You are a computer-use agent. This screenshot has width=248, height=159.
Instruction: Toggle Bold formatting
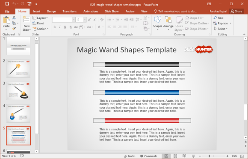(x=54, y=27)
